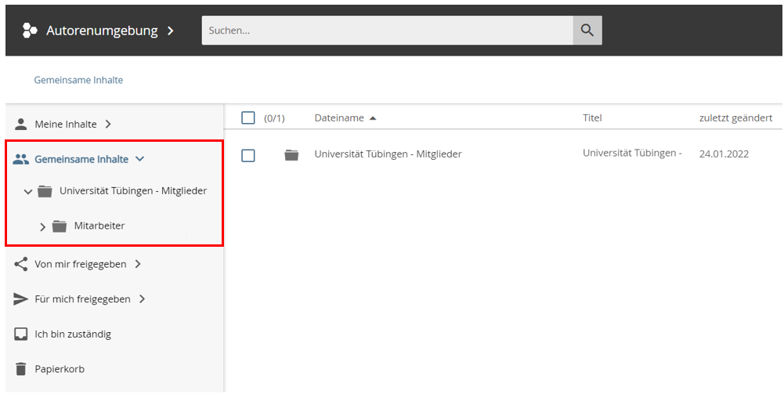Screen dimensions: 784x394
Task: Expand the Mitarbeiter folder in sidebar
Action: click(43, 227)
